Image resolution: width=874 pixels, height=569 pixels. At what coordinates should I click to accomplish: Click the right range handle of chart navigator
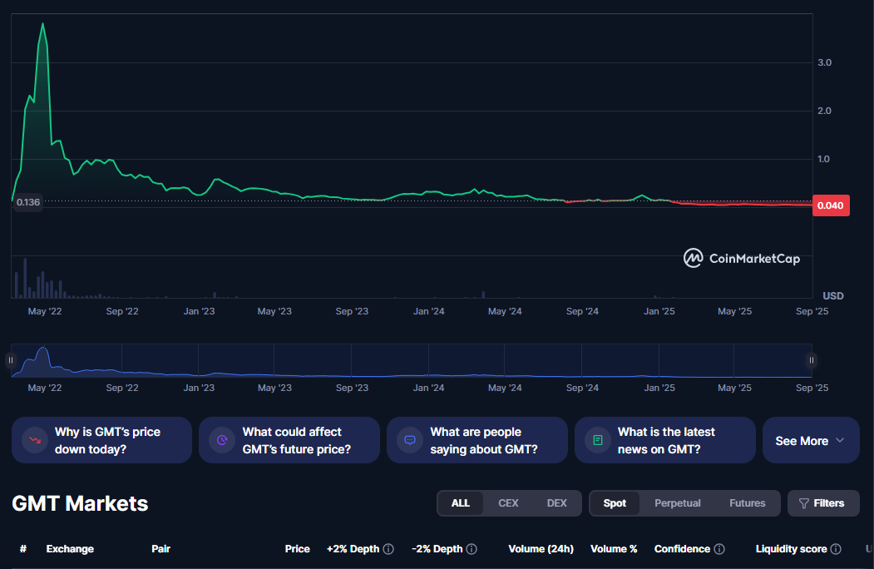click(x=812, y=360)
